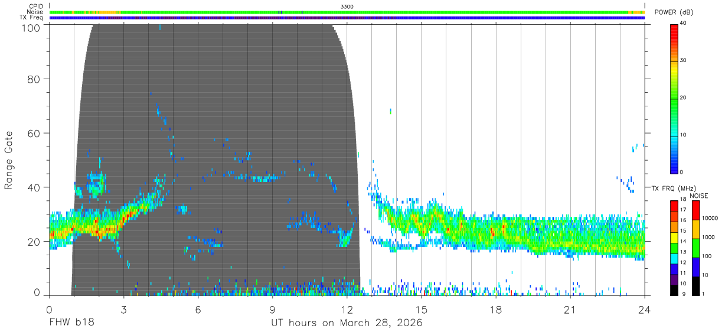Select the 0 hour tick on UT axis
Screen dimensions: 725x335
click(x=49, y=310)
